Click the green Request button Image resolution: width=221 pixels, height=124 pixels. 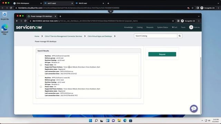click(x=162, y=54)
